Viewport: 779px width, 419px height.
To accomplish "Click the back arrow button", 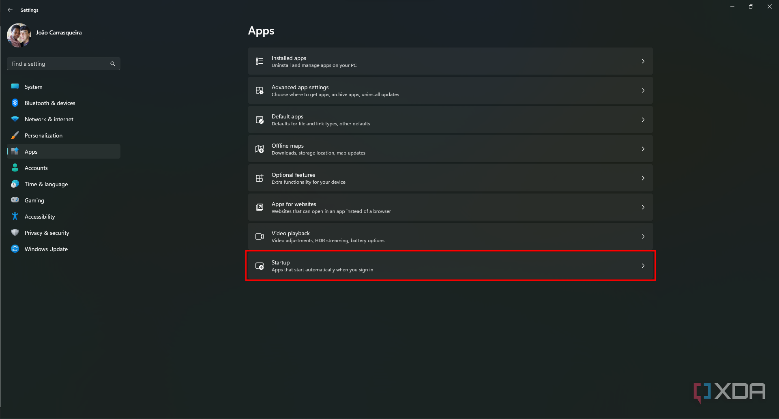I will click(x=10, y=10).
